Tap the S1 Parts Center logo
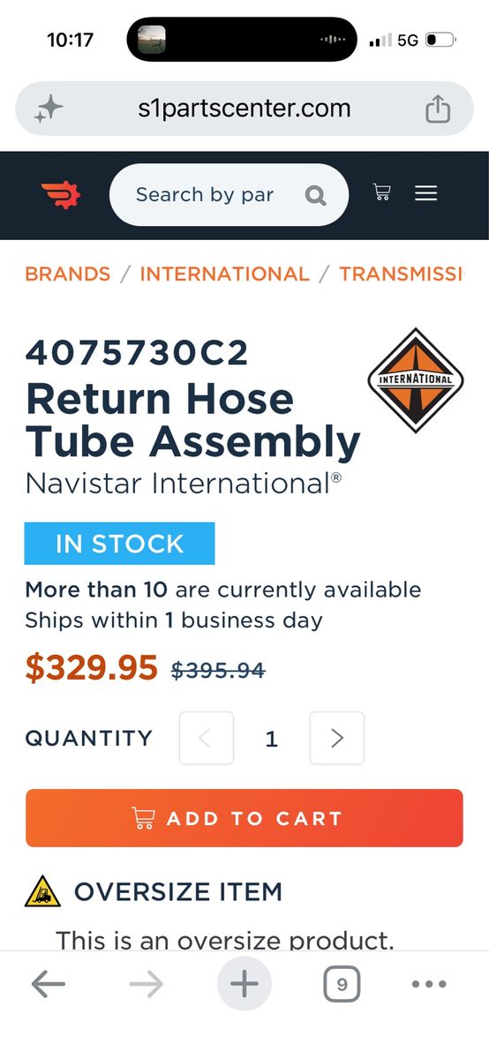 (60, 194)
